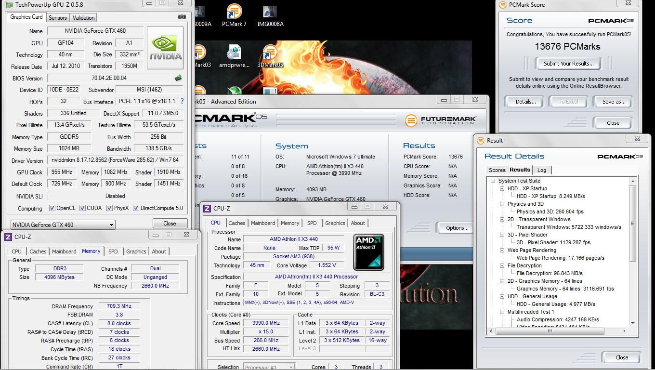Click the NVIDIA logo in GPU-Z
Screen dimensions: 655x370
click(165, 48)
